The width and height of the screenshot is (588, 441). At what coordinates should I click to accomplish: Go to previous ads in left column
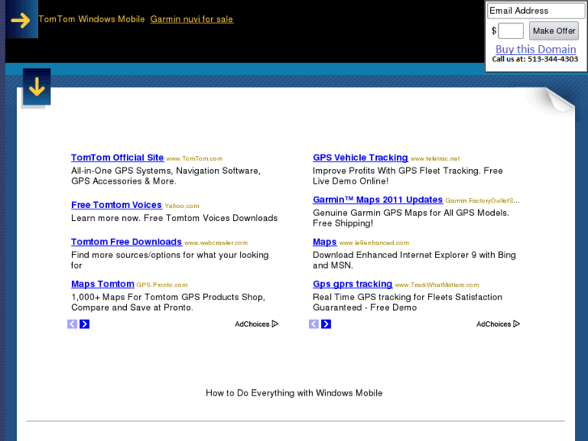[x=72, y=324]
